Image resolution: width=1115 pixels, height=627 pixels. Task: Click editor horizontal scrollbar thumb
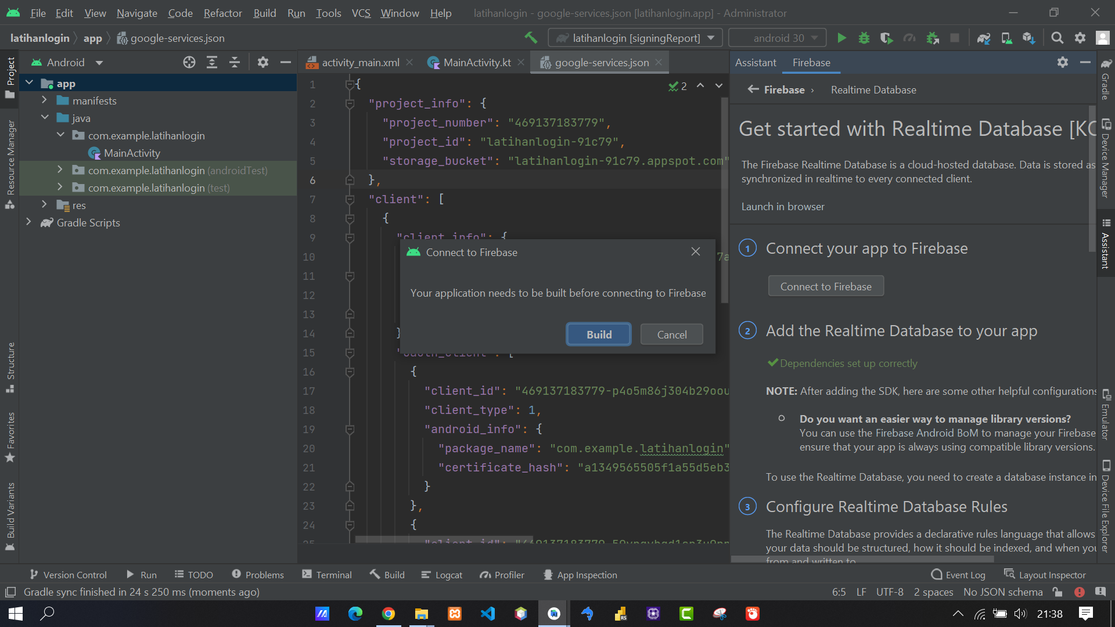click(444, 540)
